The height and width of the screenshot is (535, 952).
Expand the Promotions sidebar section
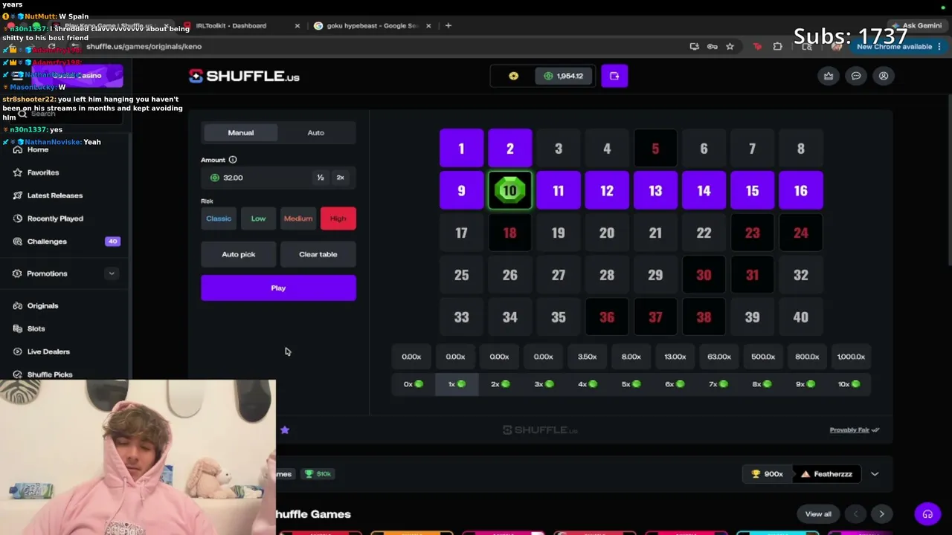click(x=112, y=273)
